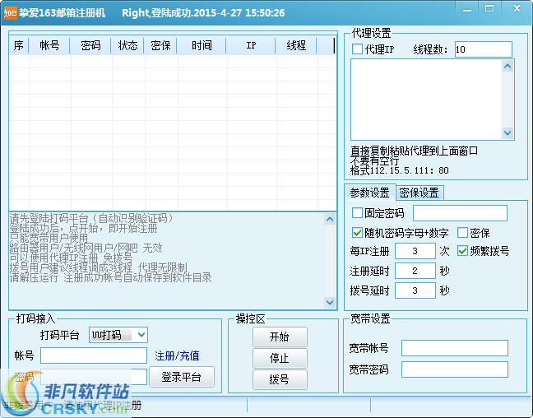Toggle 随机密码字母+数字 checkbox
Viewport: 533px width, 418px height.
(357, 233)
